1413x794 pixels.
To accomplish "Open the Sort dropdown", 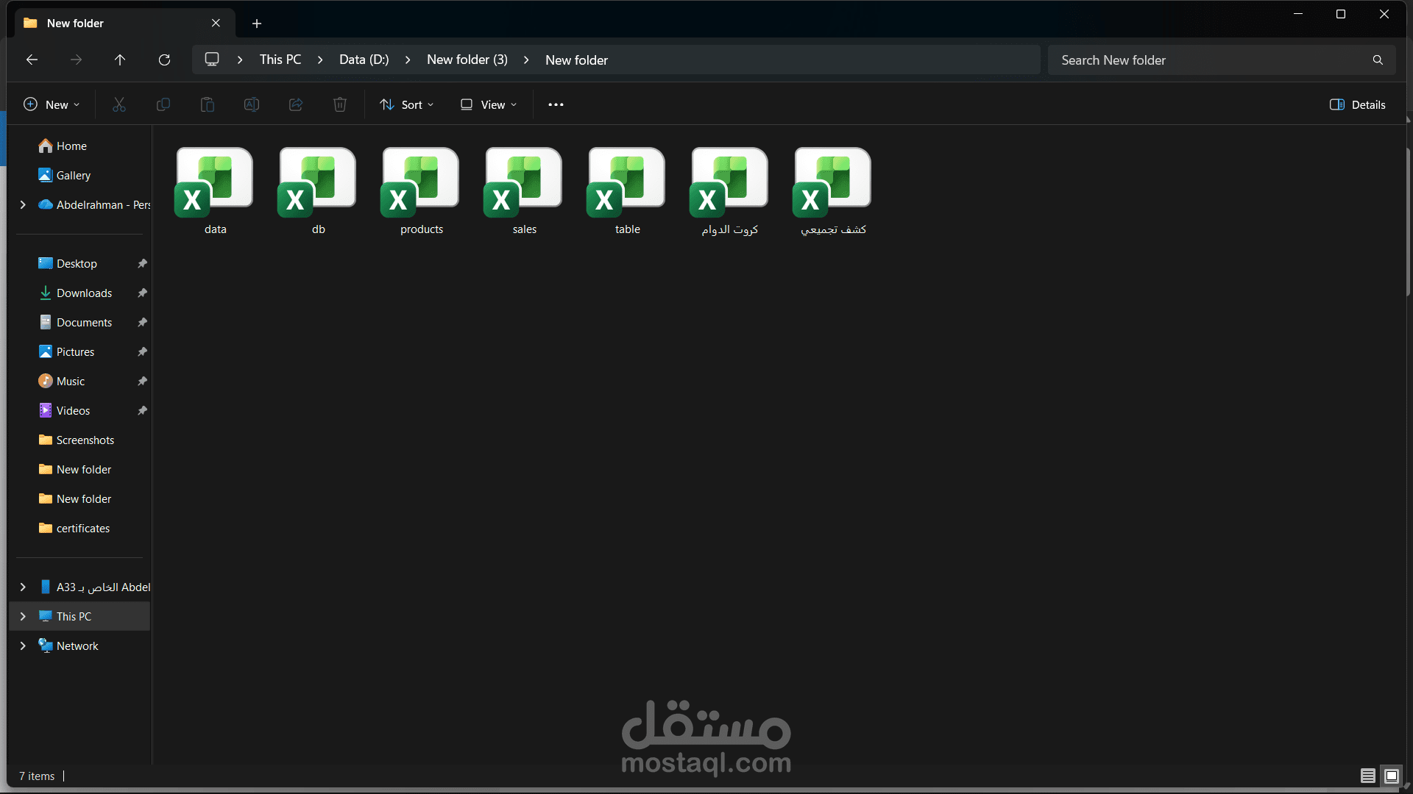I will pos(407,104).
